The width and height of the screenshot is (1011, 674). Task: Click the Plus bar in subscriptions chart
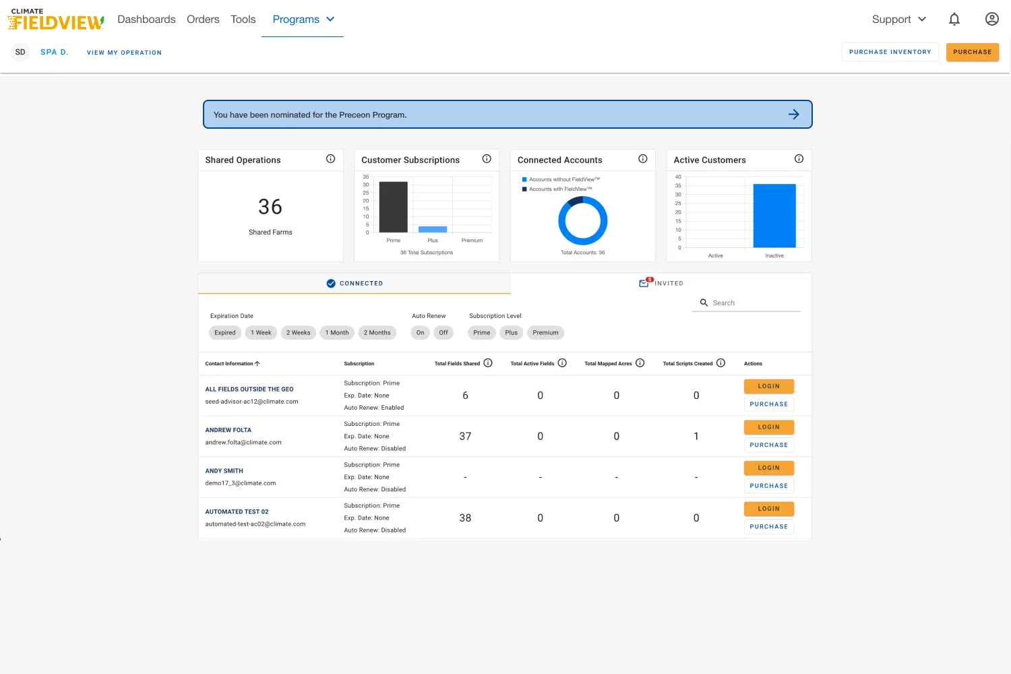[x=433, y=229]
